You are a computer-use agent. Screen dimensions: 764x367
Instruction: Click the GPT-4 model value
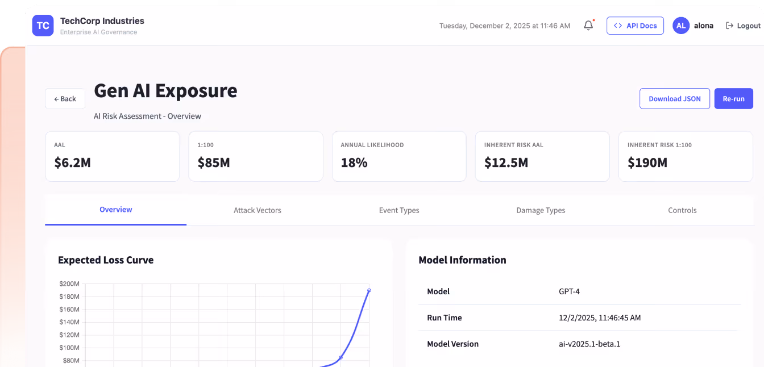click(569, 291)
